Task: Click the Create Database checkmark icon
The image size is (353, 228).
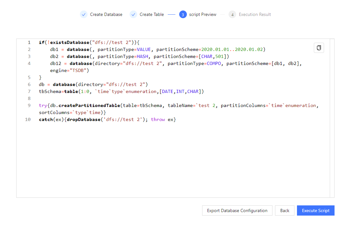Action: click(x=84, y=14)
